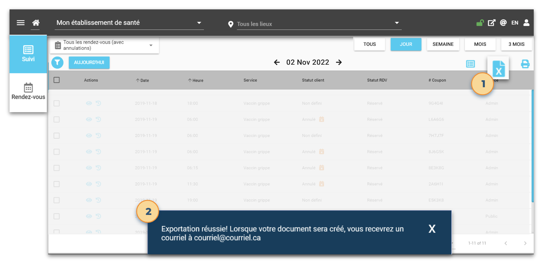This screenshot has width=545, height=268.
Task: Click the Statut client column header
Action: 313,80
